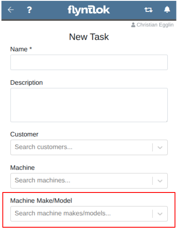Go back using the left arrow icon
177x237 pixels.
click(x=11, y=10)
